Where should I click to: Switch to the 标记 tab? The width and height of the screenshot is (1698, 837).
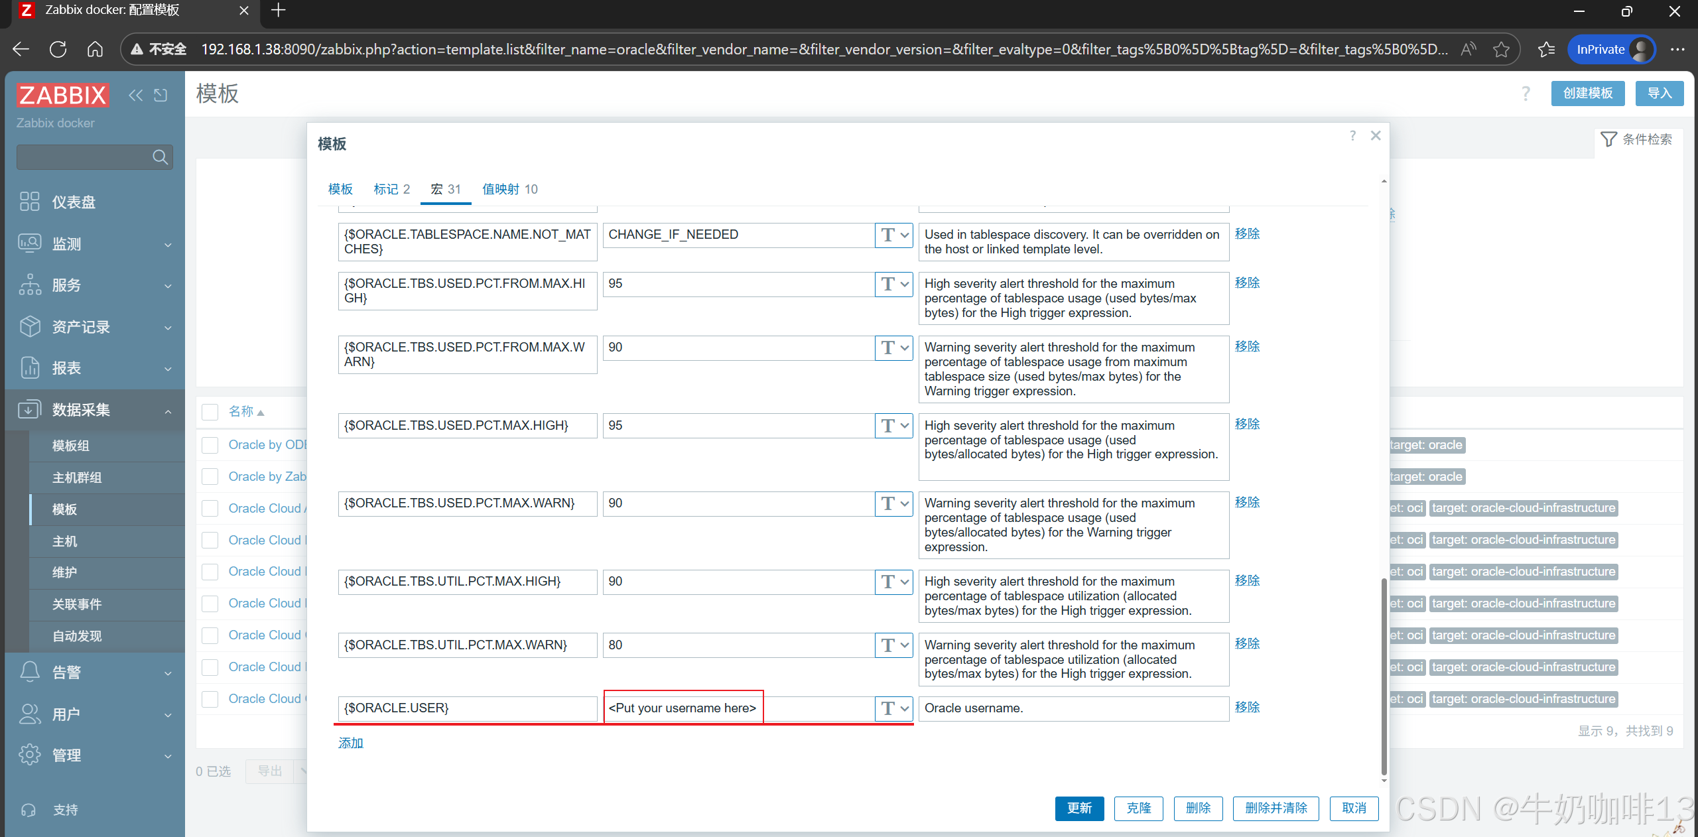pyautogui.click(x=391, y=189)
